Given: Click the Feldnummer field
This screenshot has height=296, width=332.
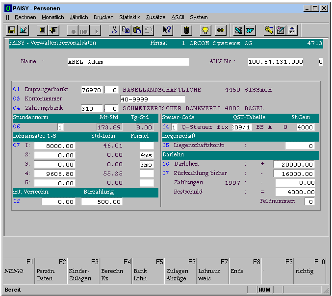Looking at the screenshot, I should pyautogui.click(x=309, y=201).
